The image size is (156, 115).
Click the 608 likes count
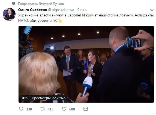pyautogui.click(x=72, y=109)
